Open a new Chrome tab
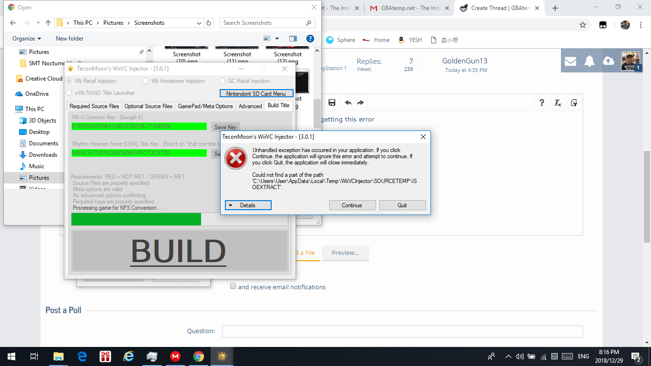 [x=555, y=8]
